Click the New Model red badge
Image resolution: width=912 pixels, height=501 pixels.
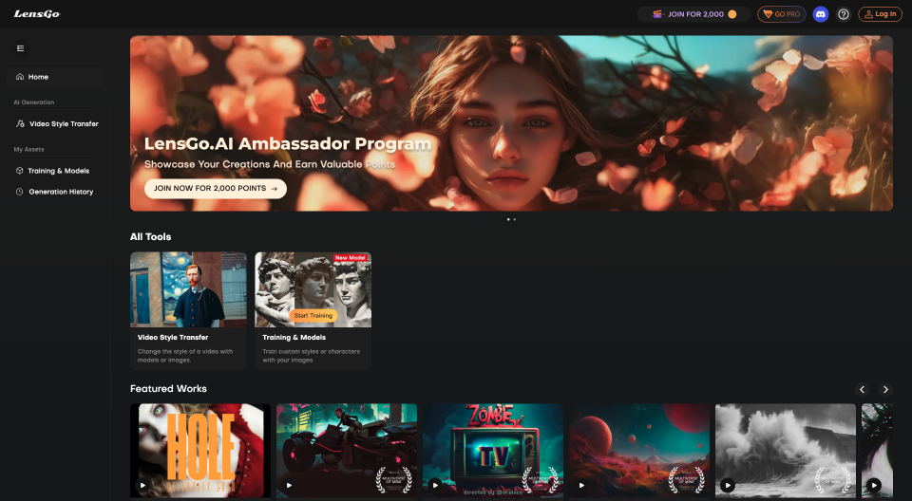351,257
